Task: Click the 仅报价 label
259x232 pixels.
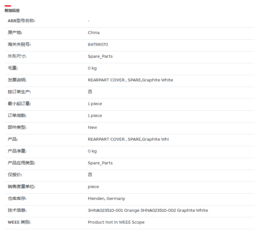Action: (15, 175)
